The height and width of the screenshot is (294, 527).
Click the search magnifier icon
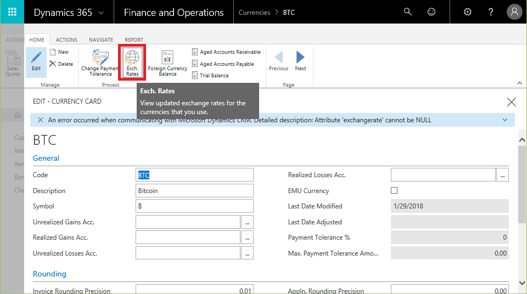[408, 12]
